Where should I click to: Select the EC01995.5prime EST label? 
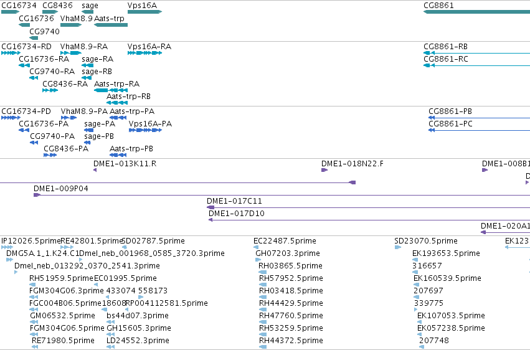[x=125, y=279]
